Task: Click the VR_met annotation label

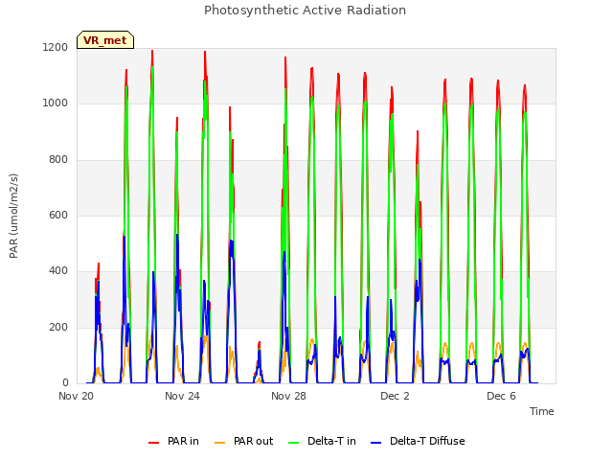Action: pos(105,40)
